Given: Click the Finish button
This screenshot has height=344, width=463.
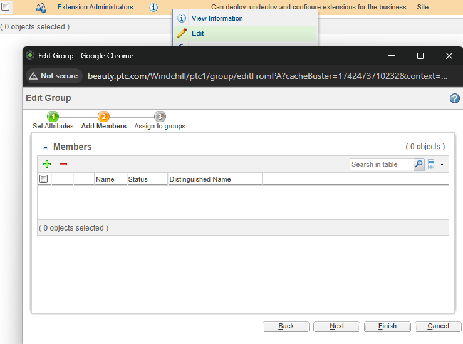Looking at the screenshot, I should tap(387, 326).
